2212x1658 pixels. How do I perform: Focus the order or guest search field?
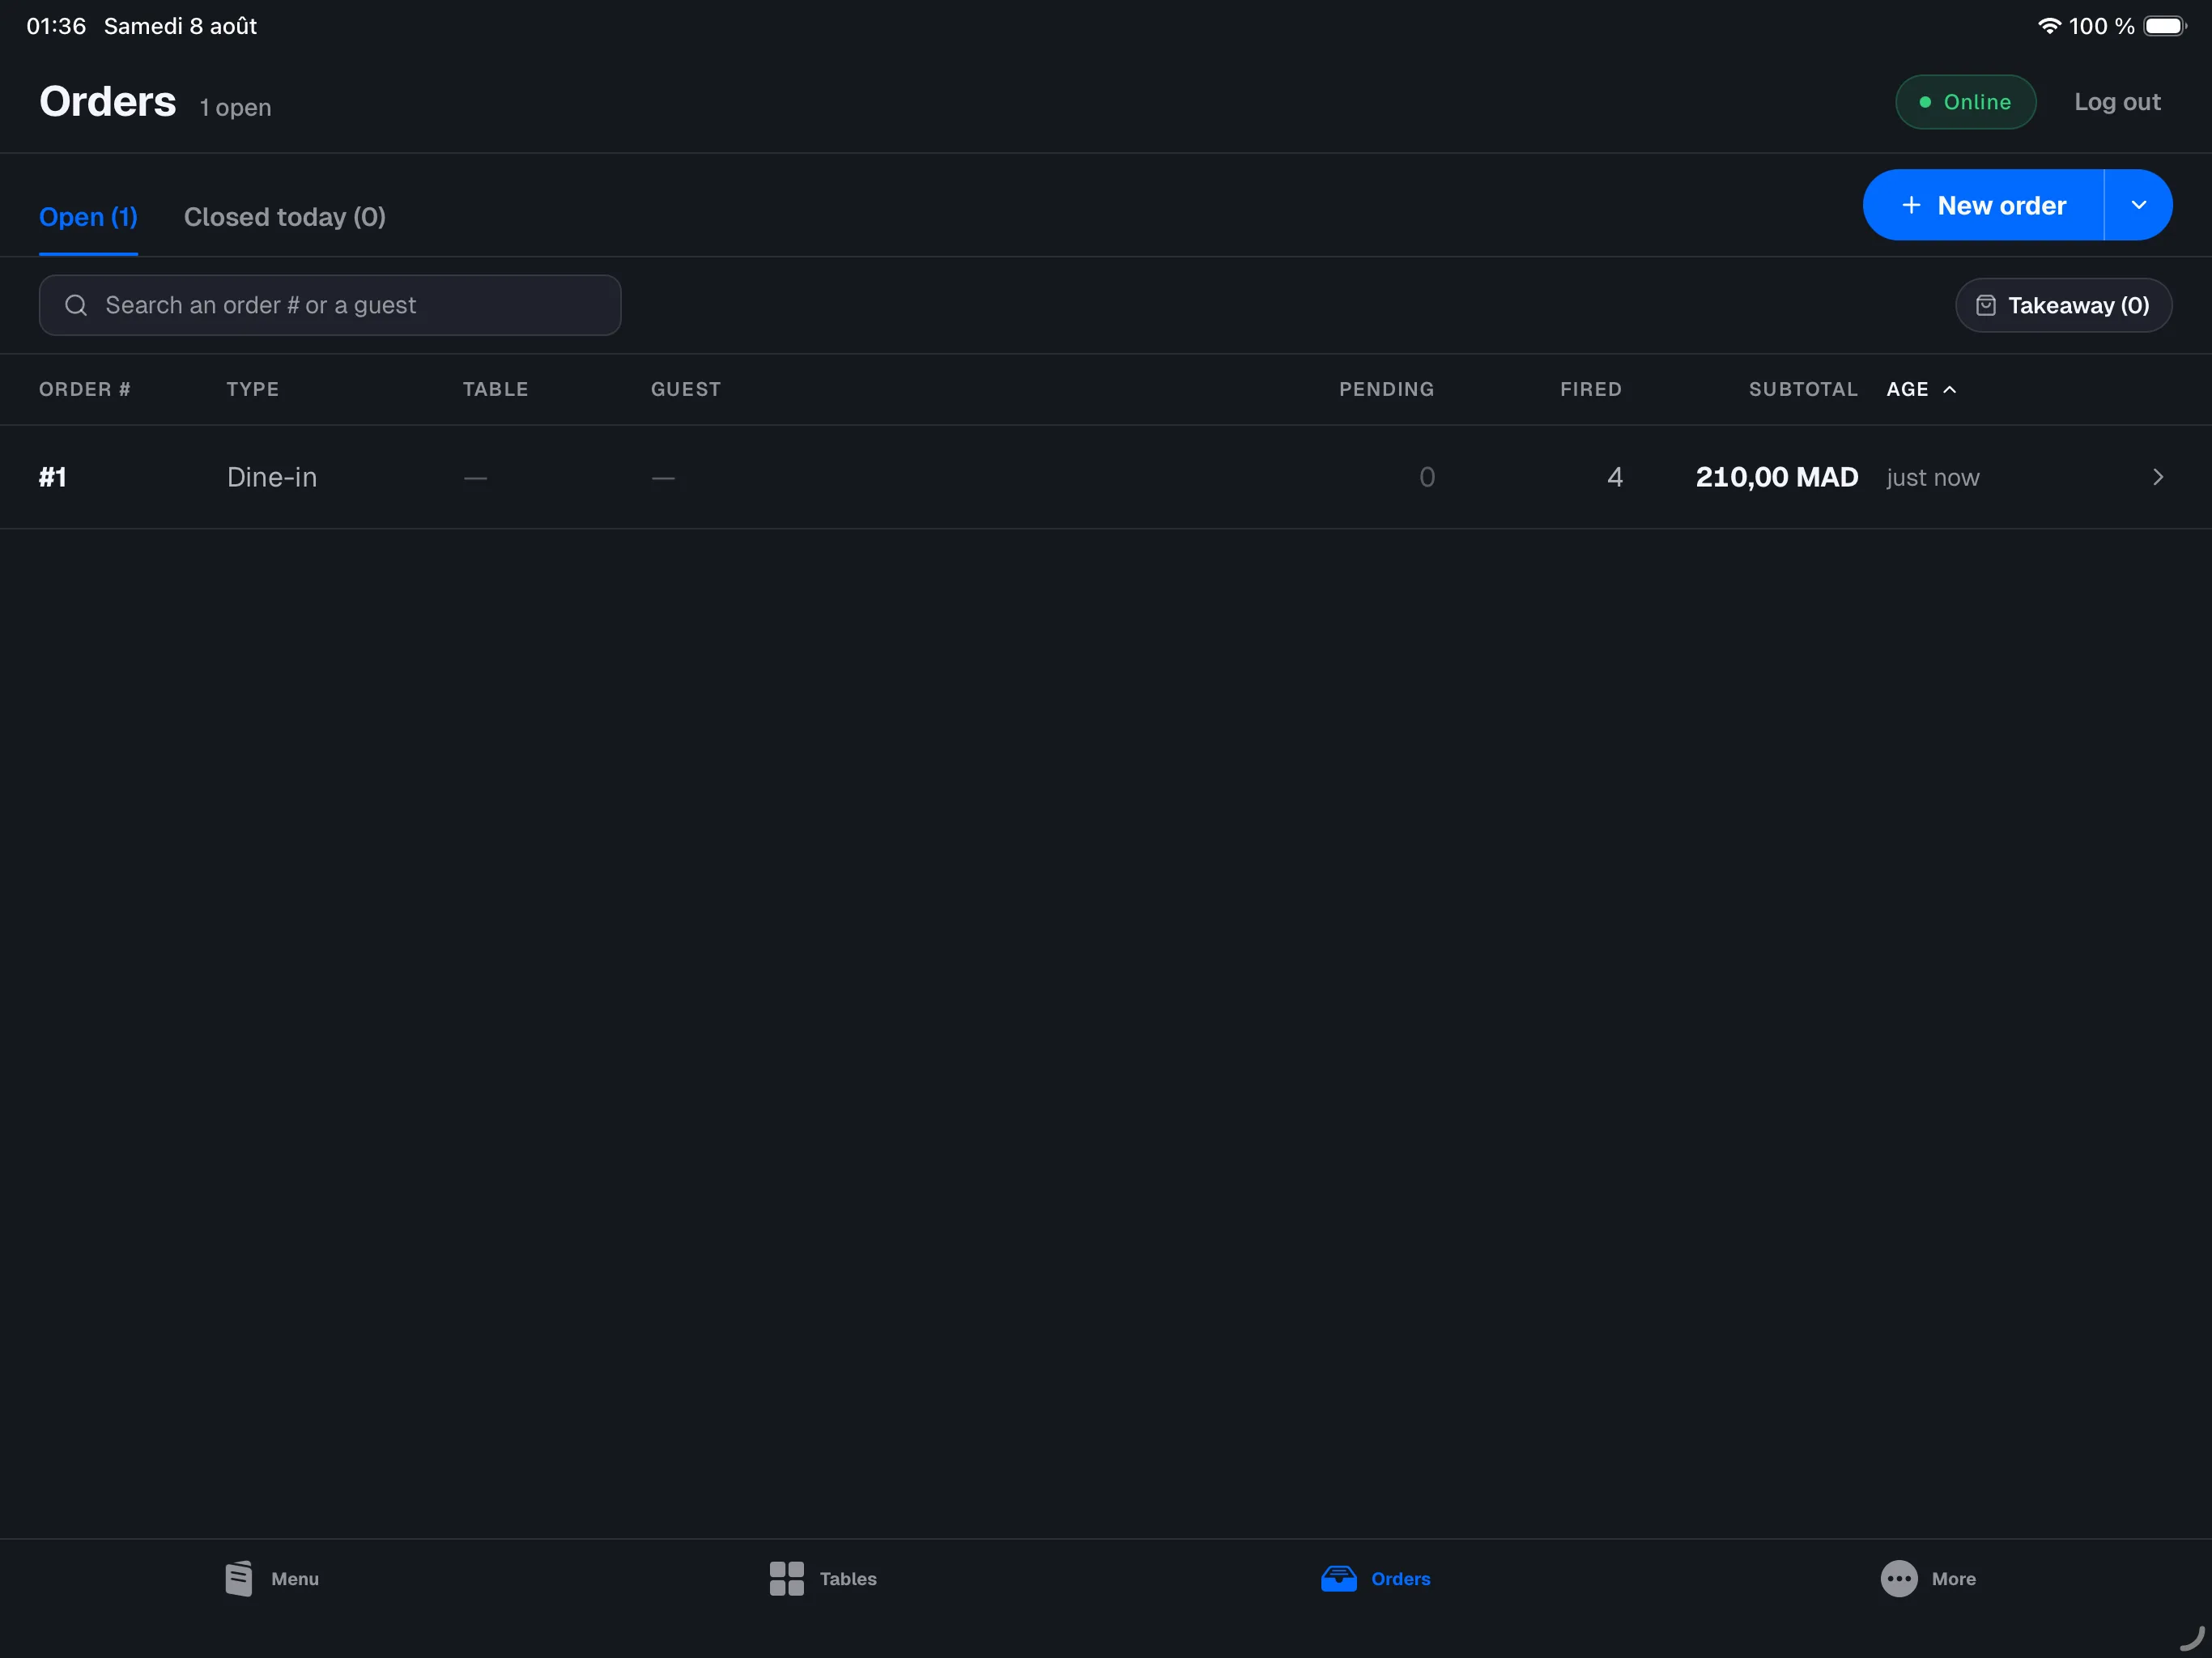click(330, 305)
